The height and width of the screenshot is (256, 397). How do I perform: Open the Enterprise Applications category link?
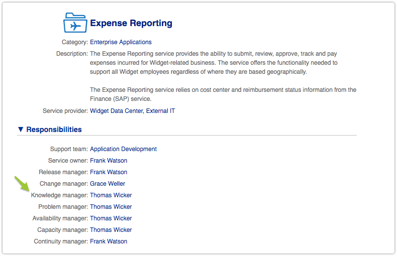[121, 42]
